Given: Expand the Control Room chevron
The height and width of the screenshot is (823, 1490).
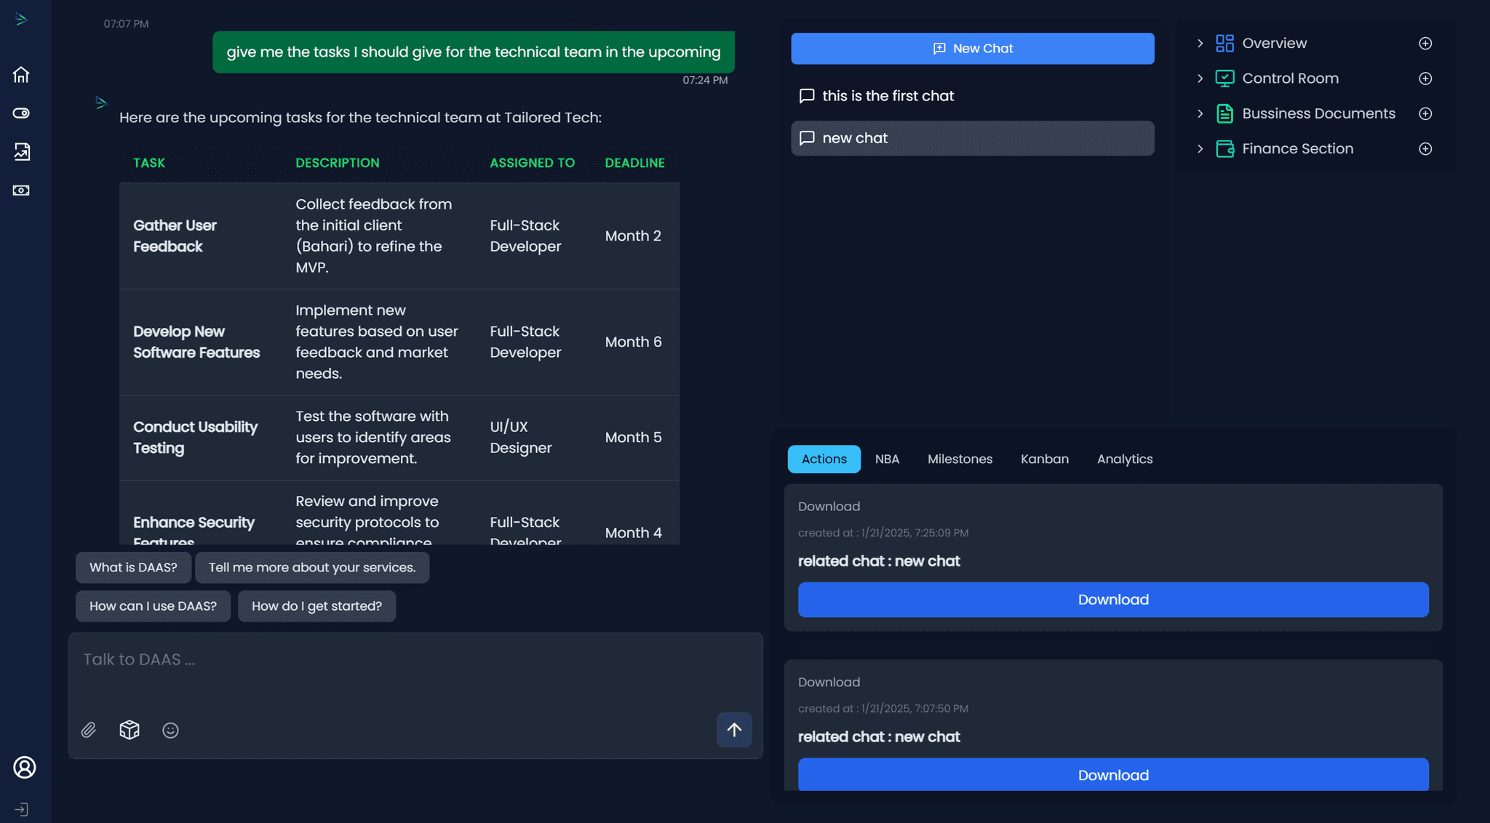Looking at the screenshot, I should pos(1200,78).
